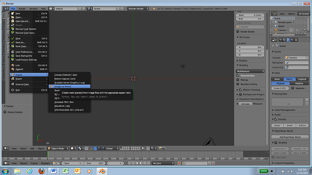Play animation in reverse
This screenshot has height=175, width=312.
click(x=137, y=163)
